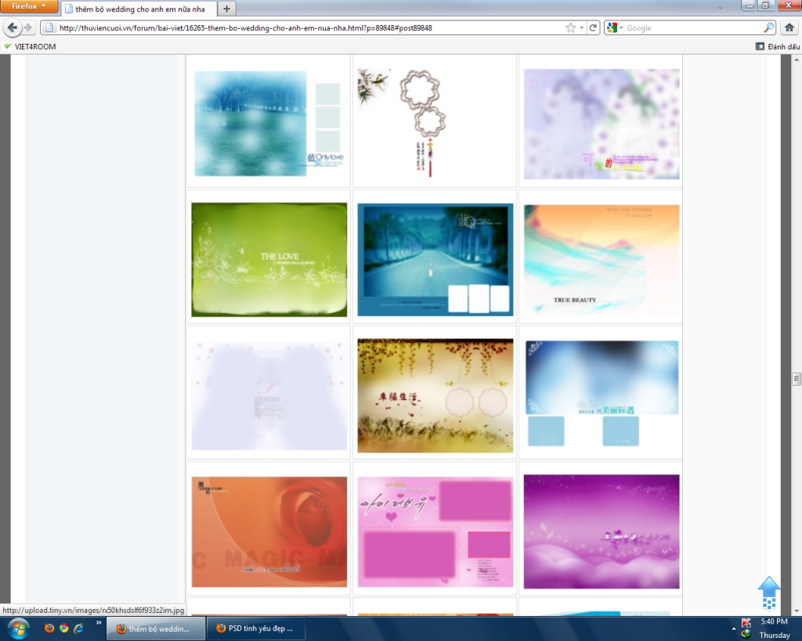The width and height of the screenshot is (802, 641).
Task: Click the browser Back arrow button
Action: pos(13,27)
